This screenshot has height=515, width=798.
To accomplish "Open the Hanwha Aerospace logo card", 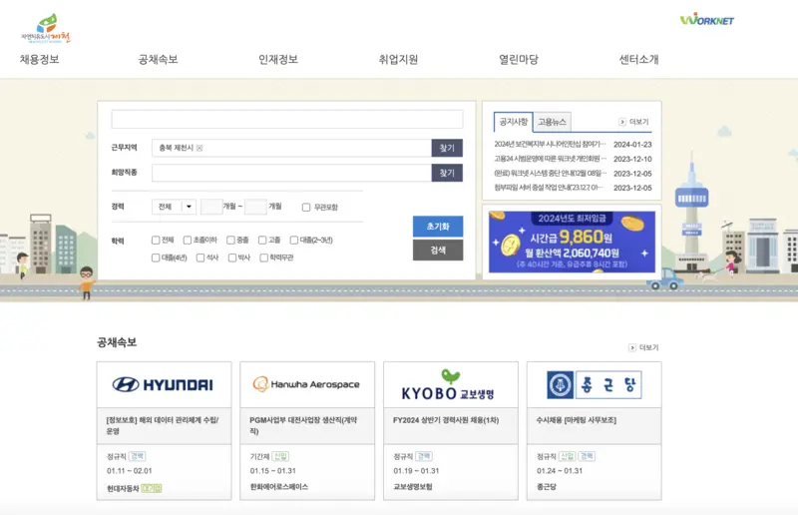I will (307, 384).
